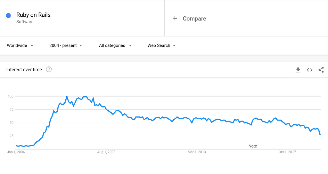The width and height of the screenshot is (328, 174).
Task: Open the embed code icon
Action: [x=310, y=70]
